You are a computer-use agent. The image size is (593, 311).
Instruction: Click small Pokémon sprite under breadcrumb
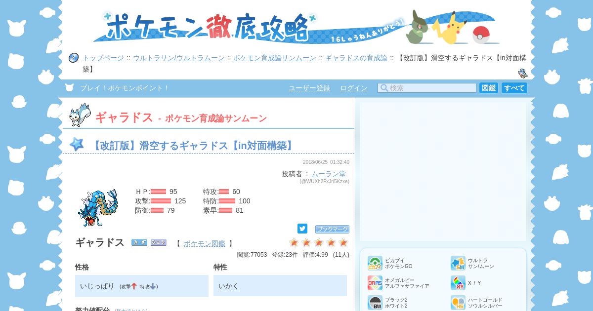pos(522,74)
